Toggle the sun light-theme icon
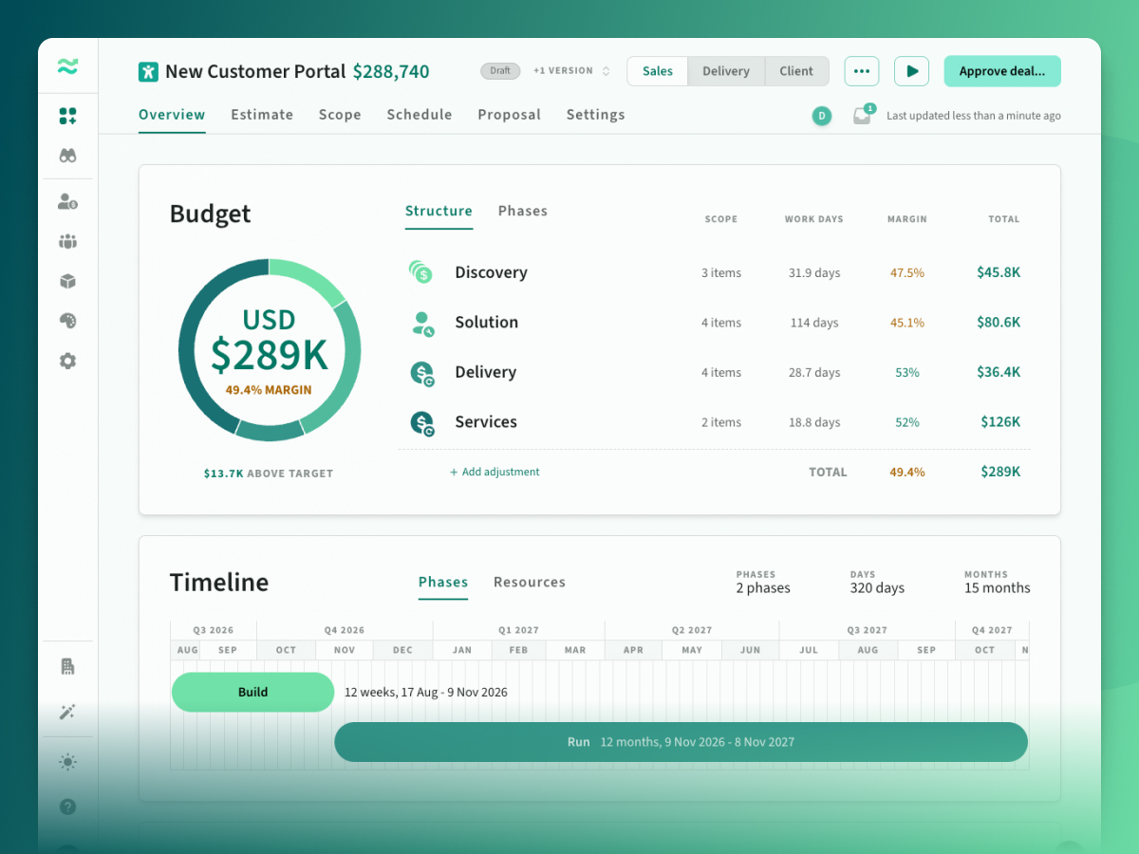 [67, 762]
